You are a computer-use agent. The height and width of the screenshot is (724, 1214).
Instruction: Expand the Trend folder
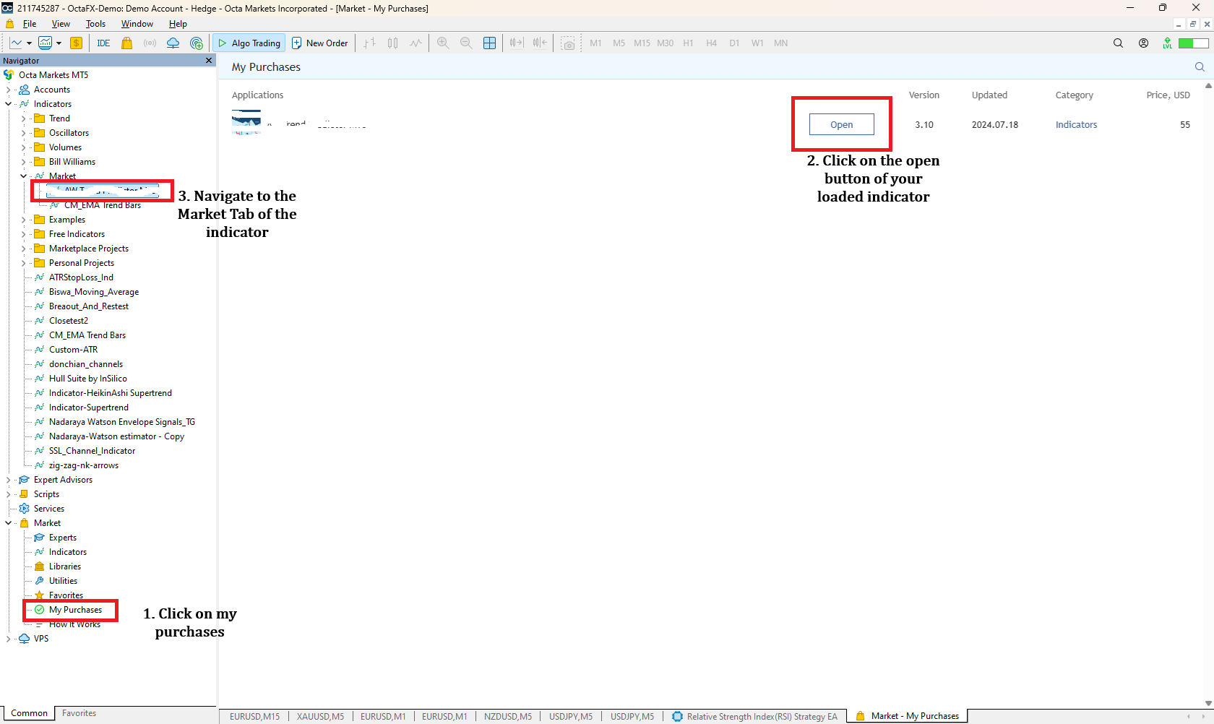click(23, 118)
